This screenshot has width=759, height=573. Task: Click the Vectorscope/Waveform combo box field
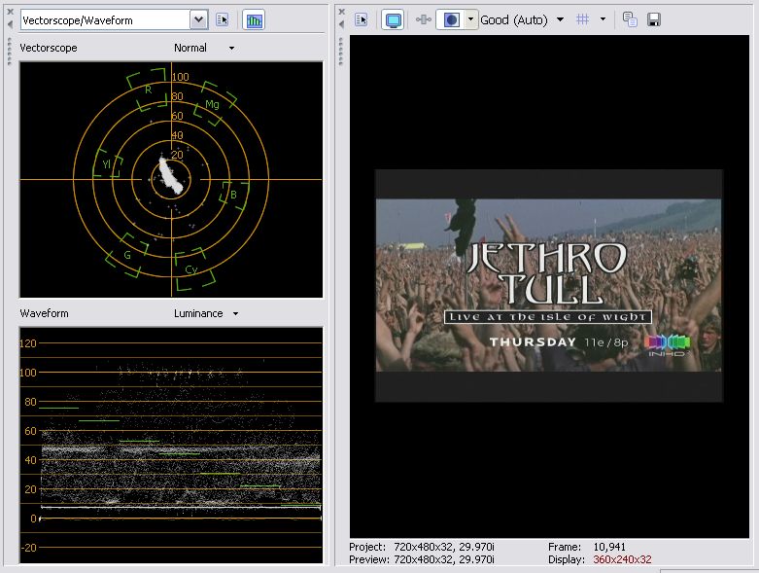click(115, 19)
